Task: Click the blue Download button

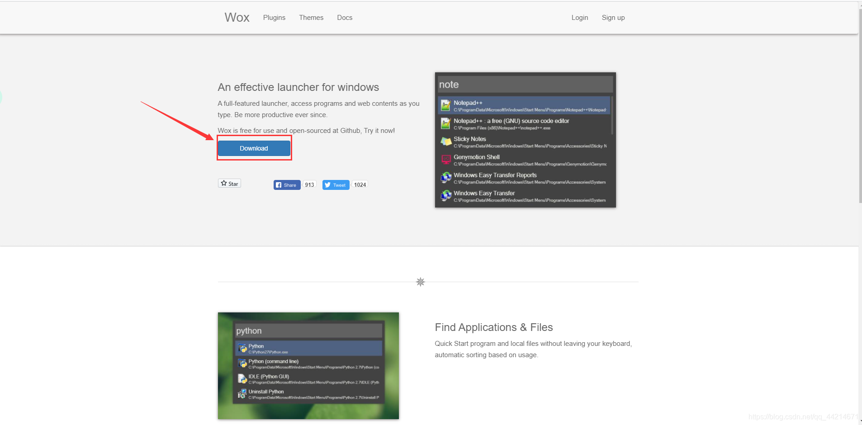Action: coord(254,148)
